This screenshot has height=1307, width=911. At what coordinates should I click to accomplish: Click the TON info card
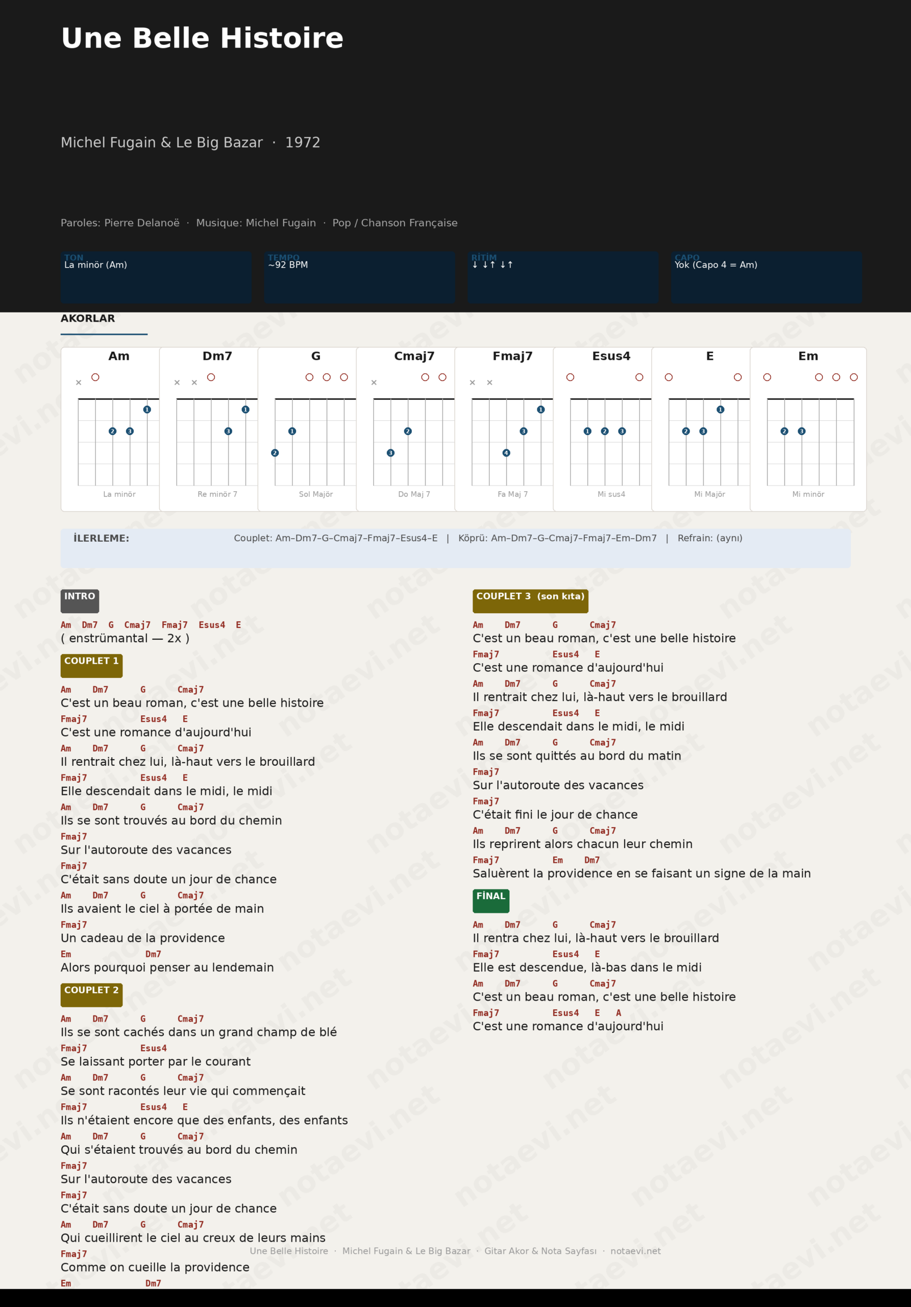tap(156, 277)
